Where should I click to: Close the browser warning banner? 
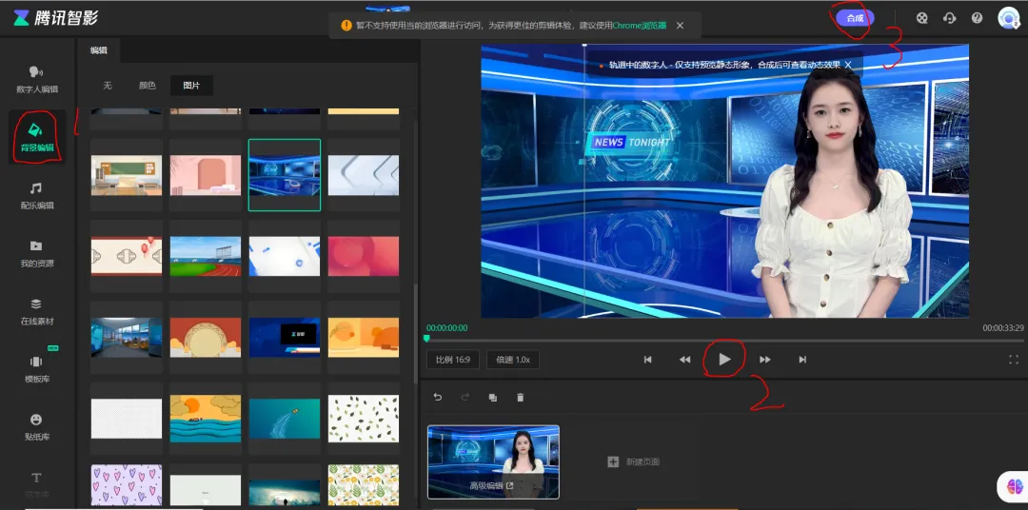[x=680, y=26]
